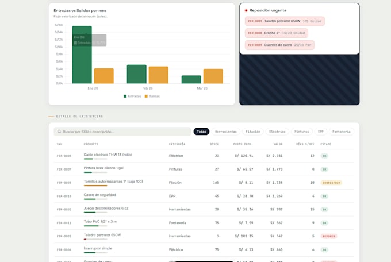The width and height of the screenshot is (391, 262).
Task: Select the EPP filter chip
Action: tap(321, 132)
